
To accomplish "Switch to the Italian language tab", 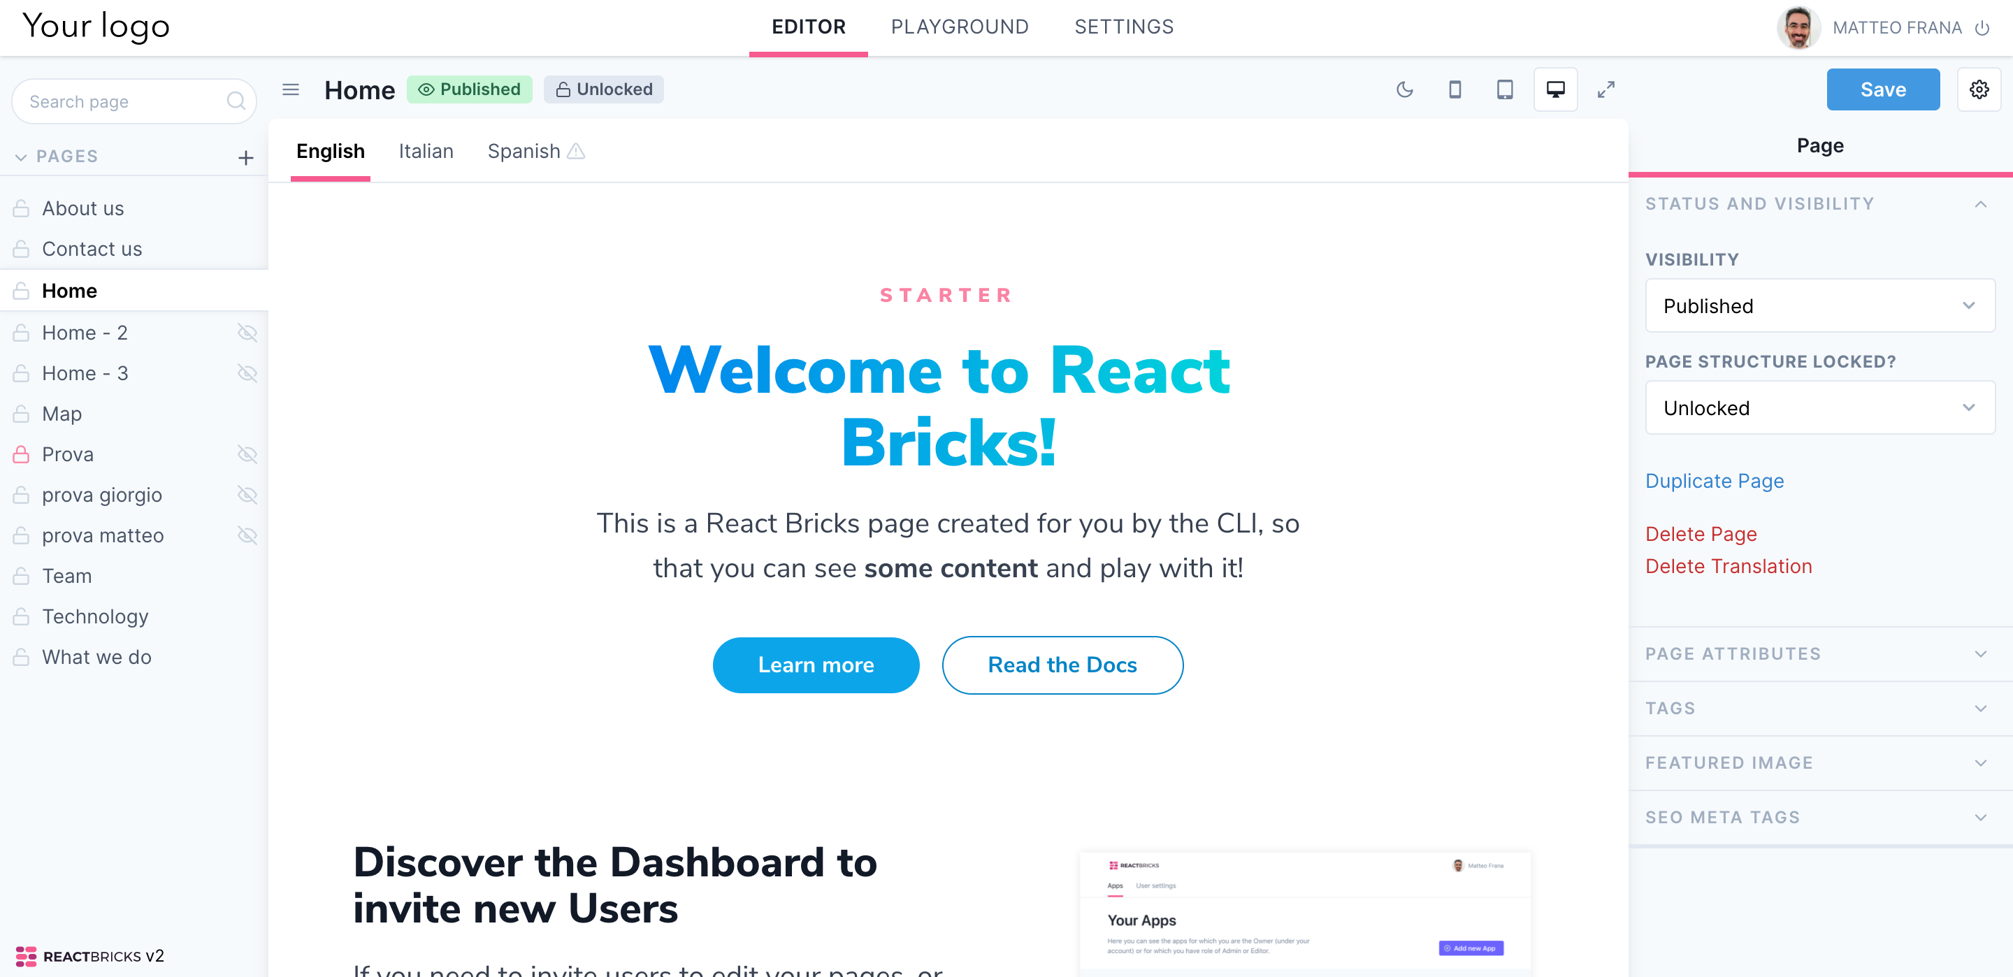I will click(x=426, y=152).
